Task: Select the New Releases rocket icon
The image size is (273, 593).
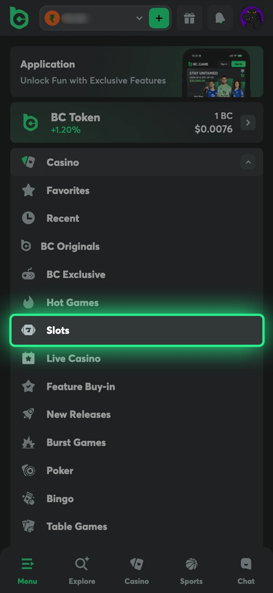Action: [x=28, y=414]
